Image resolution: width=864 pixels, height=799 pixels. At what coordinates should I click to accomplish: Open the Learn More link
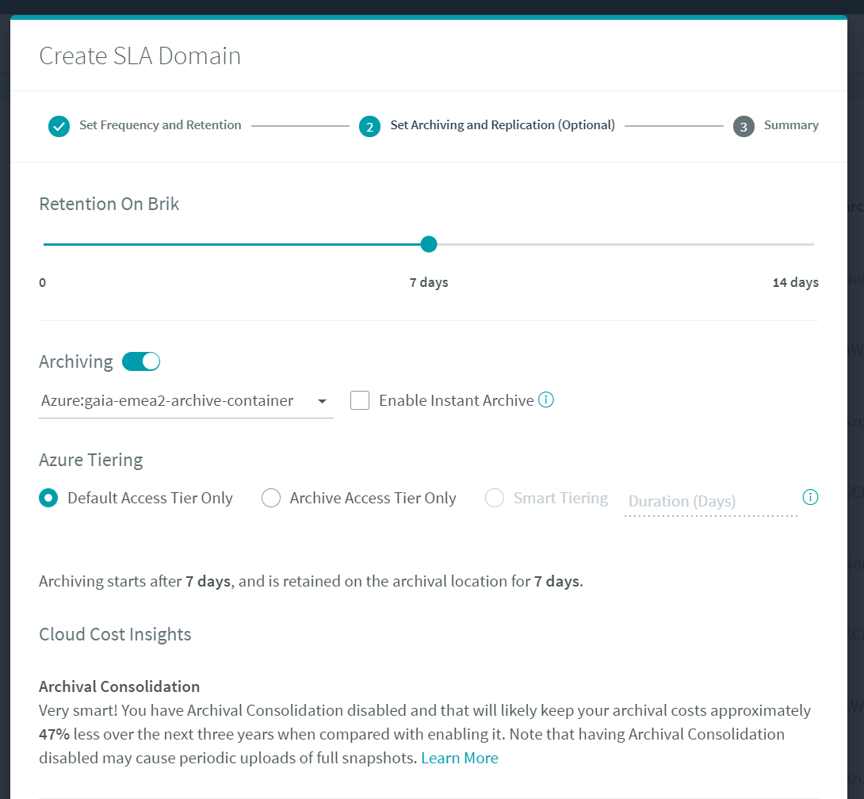click(460, 759)
